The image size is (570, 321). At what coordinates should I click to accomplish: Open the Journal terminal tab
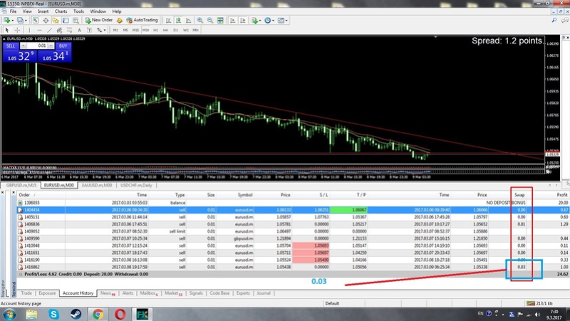[264, 293]
